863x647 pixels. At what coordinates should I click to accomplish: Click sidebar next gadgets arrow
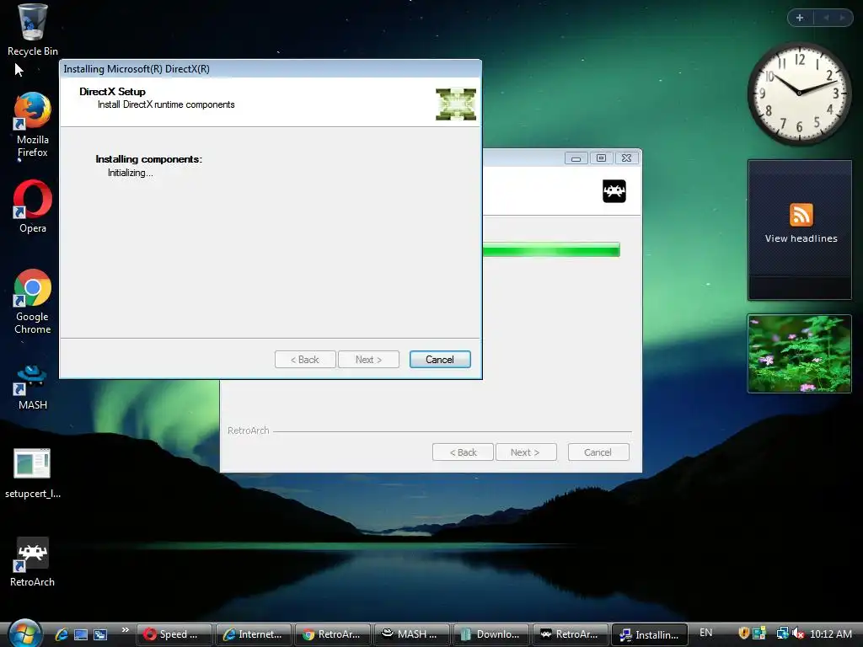(x=842, y=18)
